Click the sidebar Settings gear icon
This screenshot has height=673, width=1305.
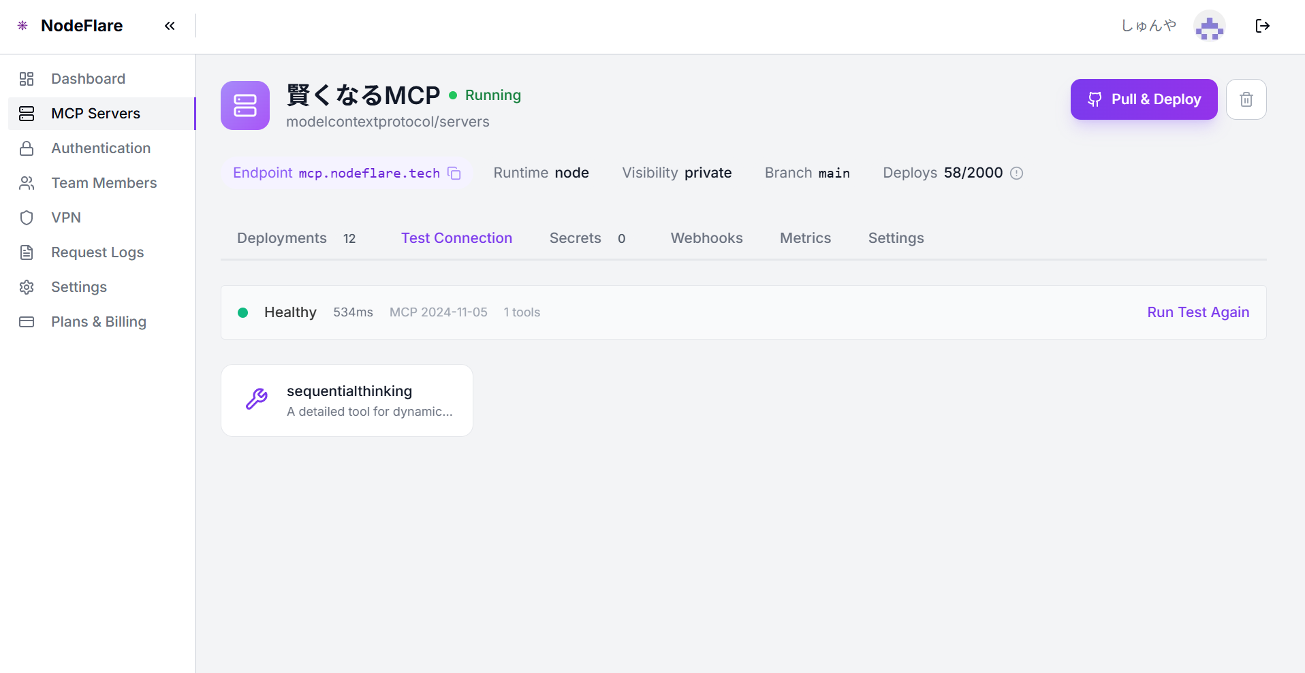pyautogui.click(x=27, y=287)
